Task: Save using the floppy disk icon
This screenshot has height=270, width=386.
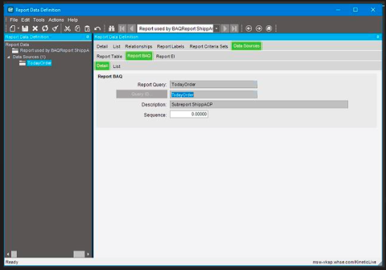Action: [25, 29]
